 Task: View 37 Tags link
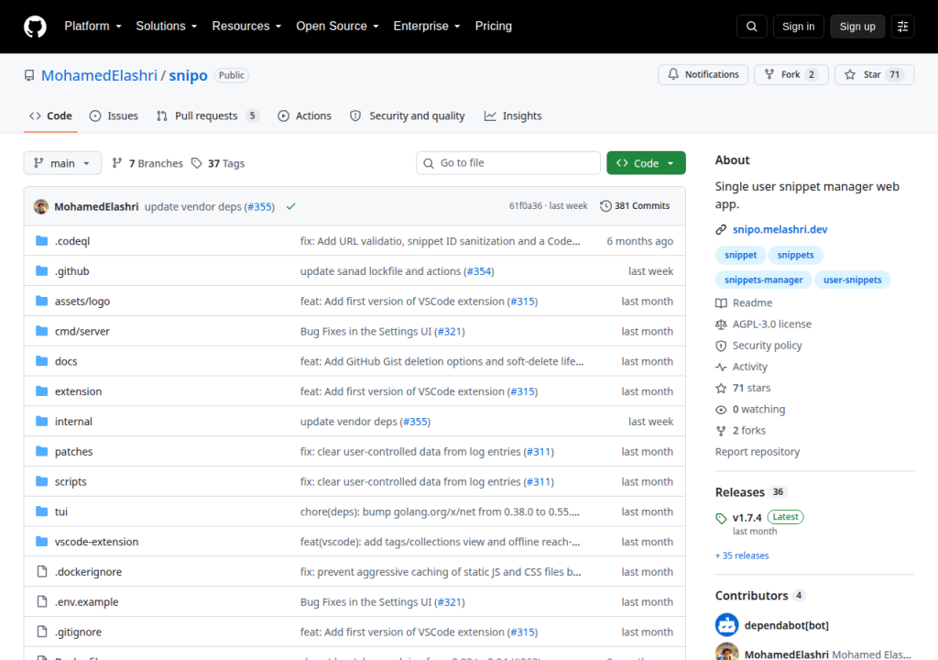pos(218,163)
